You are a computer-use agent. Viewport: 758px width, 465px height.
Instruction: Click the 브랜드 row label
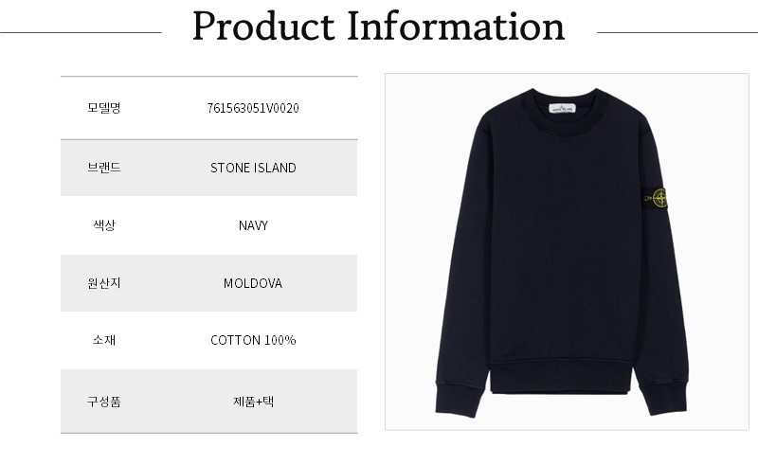[x=103, y=168]
